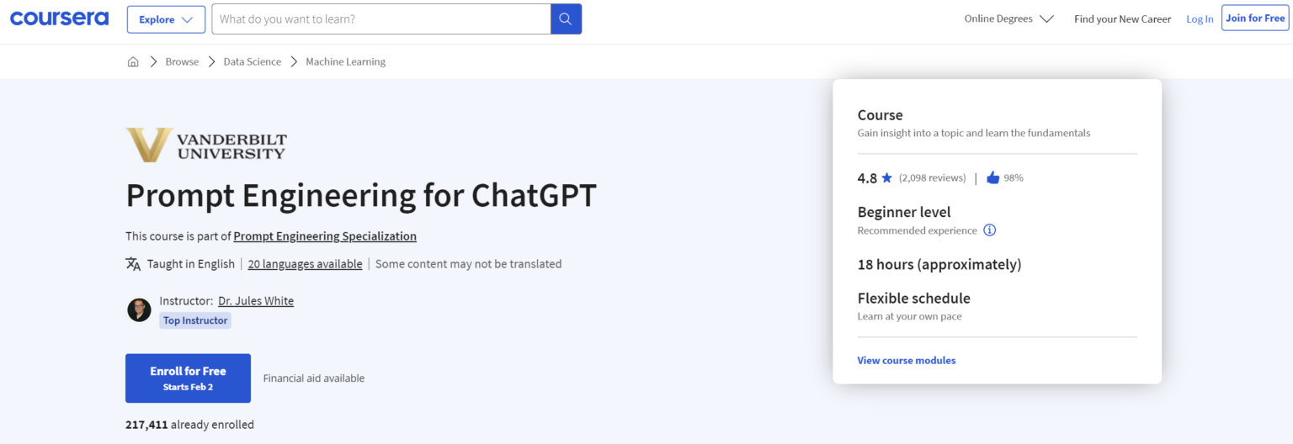Open the Explore dropdown menu

(166, 19)
